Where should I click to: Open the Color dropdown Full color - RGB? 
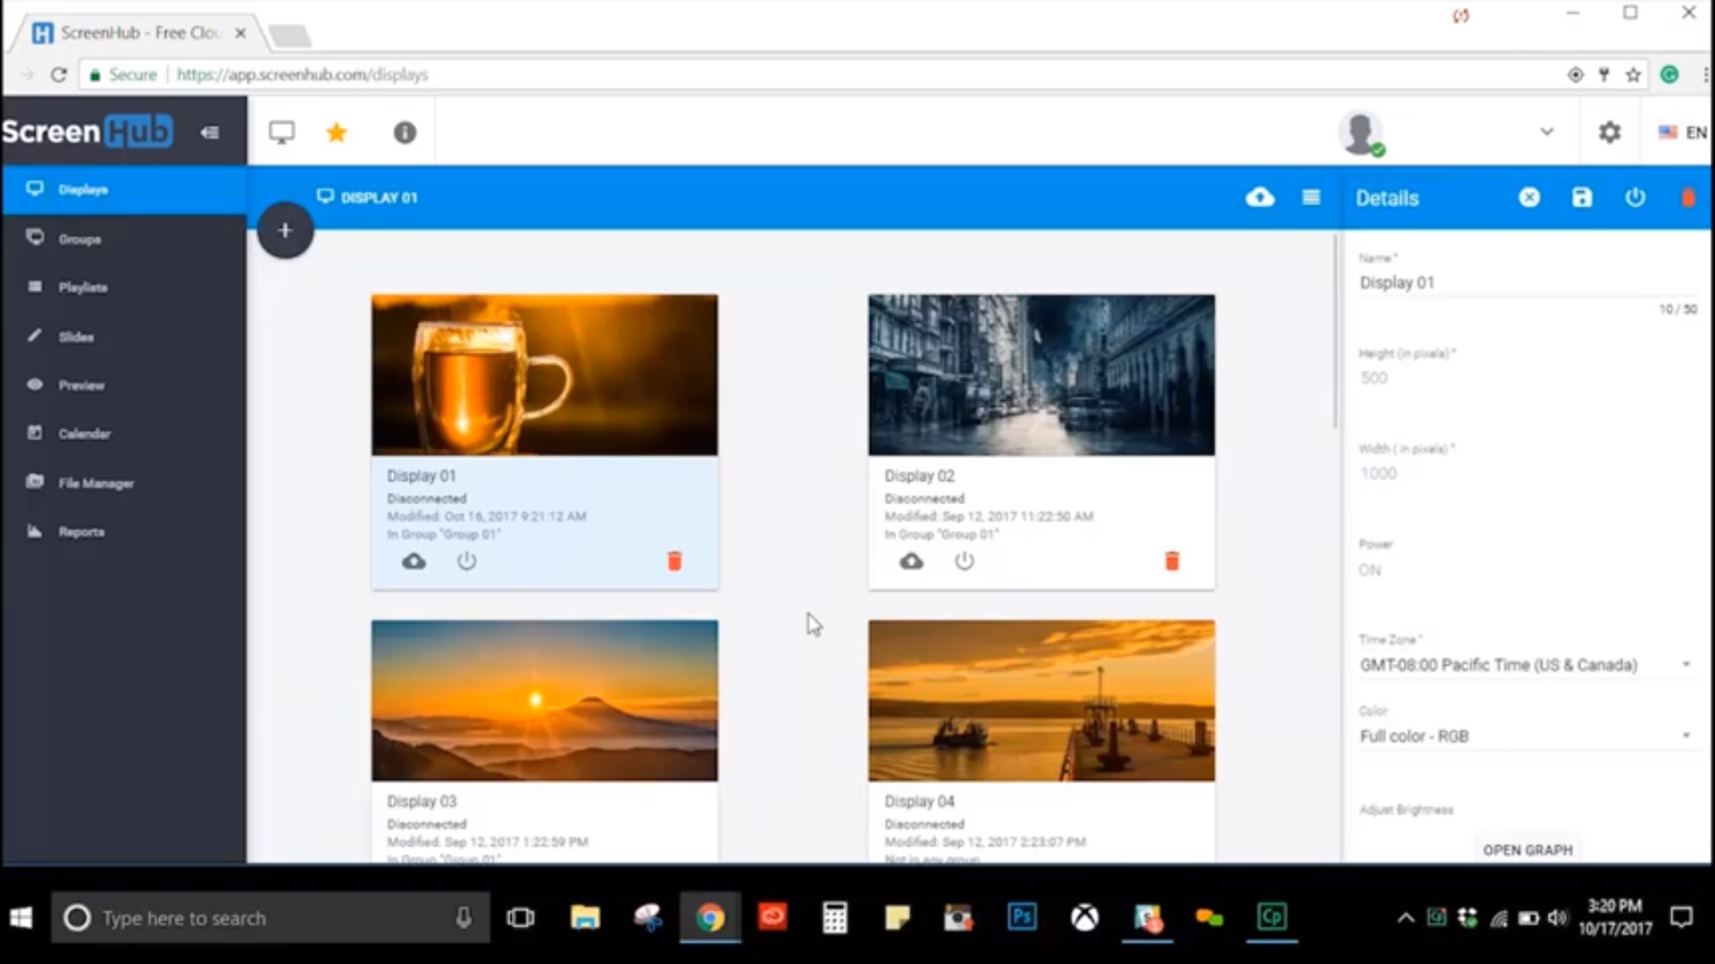(x=1525, y=736)
